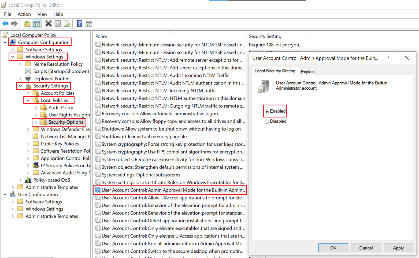Click the Scripts (Startup/Shutdown) icon

[28, 71]
